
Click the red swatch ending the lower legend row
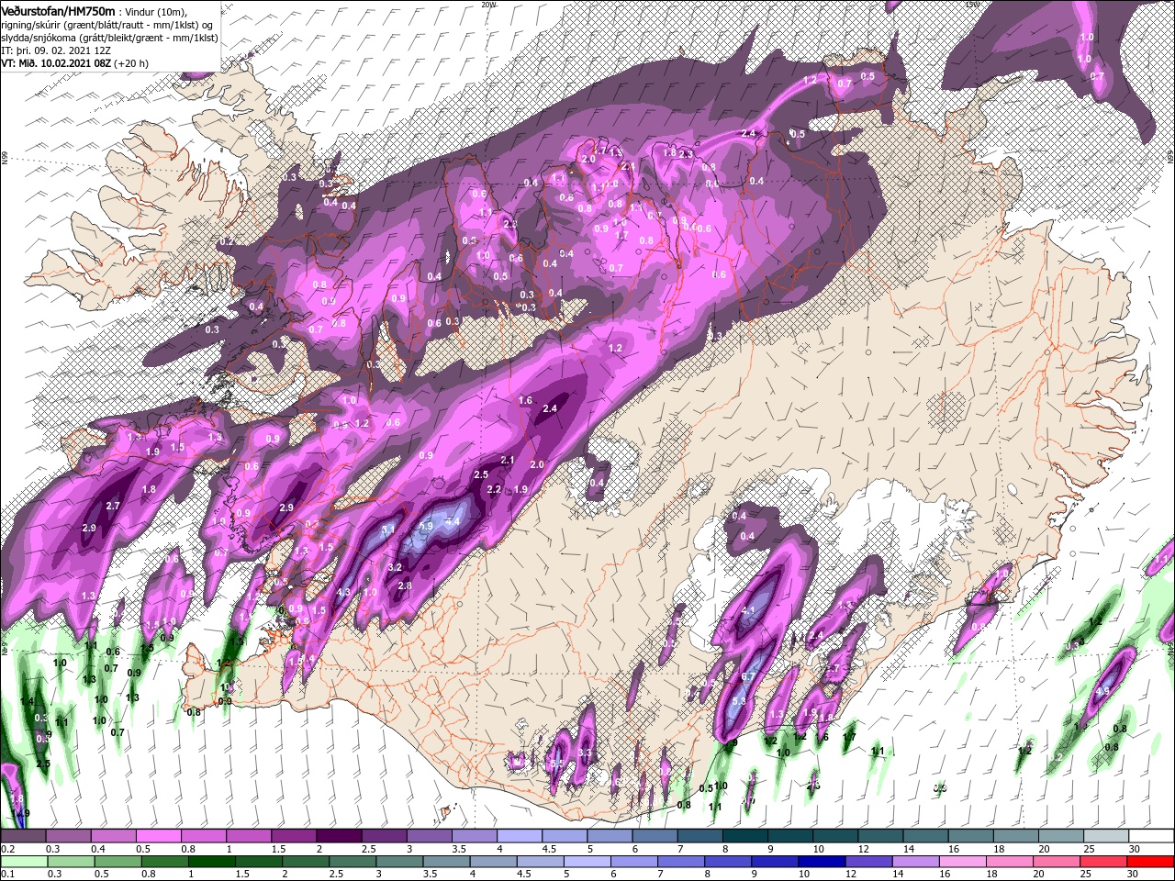[x=1151, y=862]
